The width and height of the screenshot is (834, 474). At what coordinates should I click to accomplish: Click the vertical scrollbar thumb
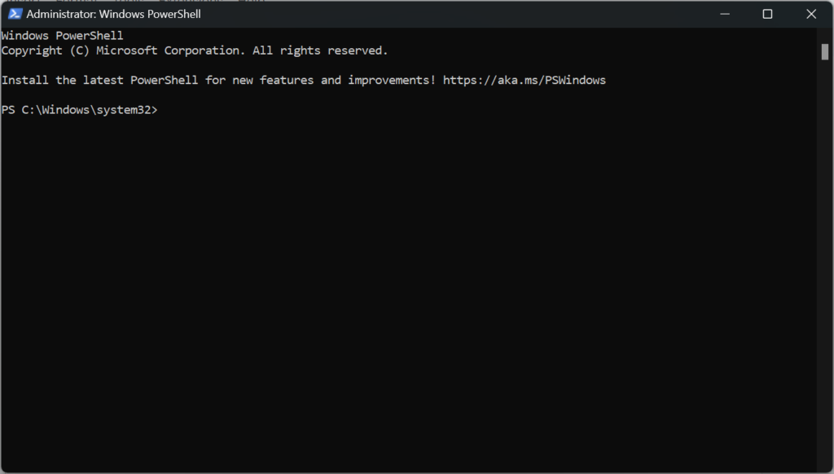click(x=824, y=52)
